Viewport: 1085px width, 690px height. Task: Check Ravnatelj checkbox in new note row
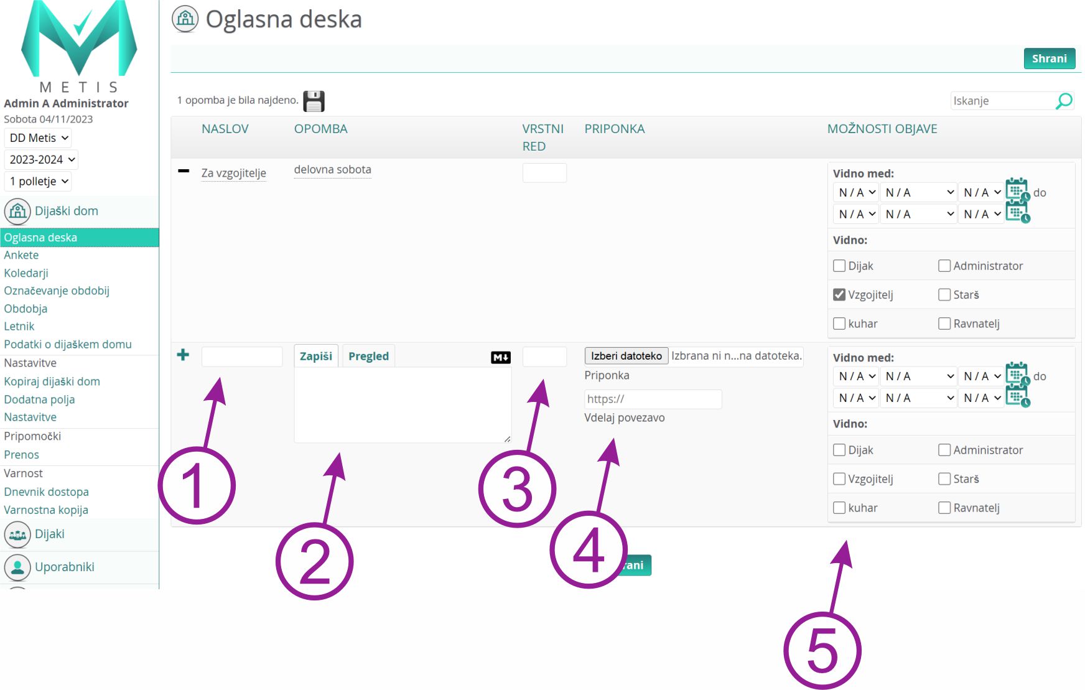(x=944, y=508)
